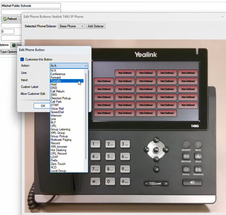The height and width of the screenshot is (215, 226).
Task: Click keypad star key
Action: tap(95, 181)
